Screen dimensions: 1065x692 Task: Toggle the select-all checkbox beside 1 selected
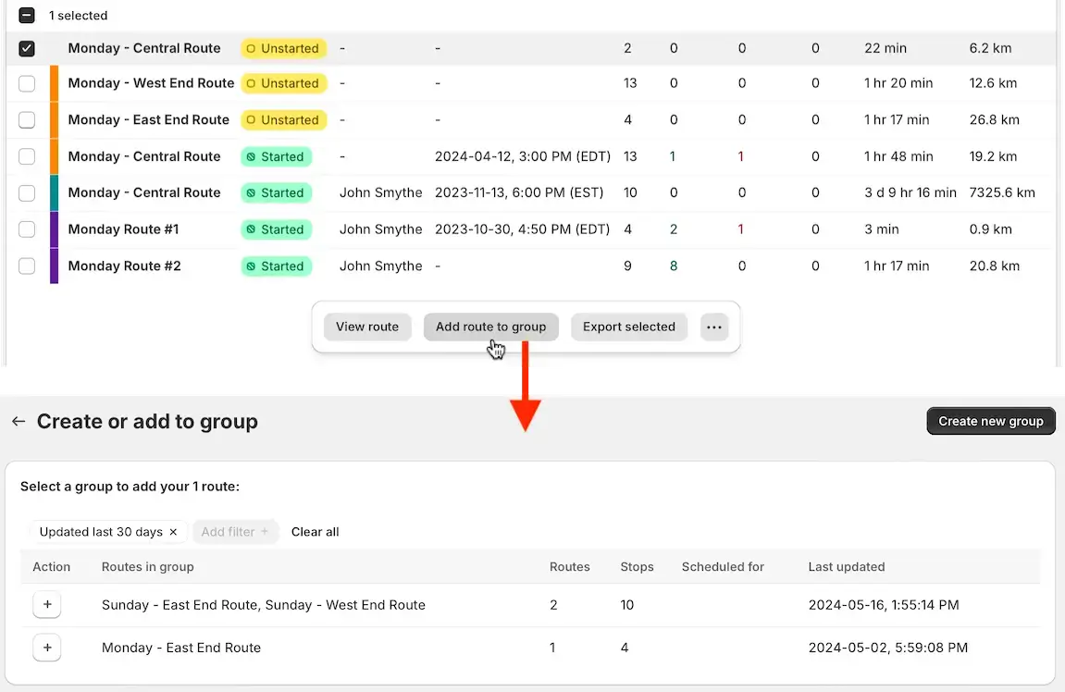click(x=27, y=15)
